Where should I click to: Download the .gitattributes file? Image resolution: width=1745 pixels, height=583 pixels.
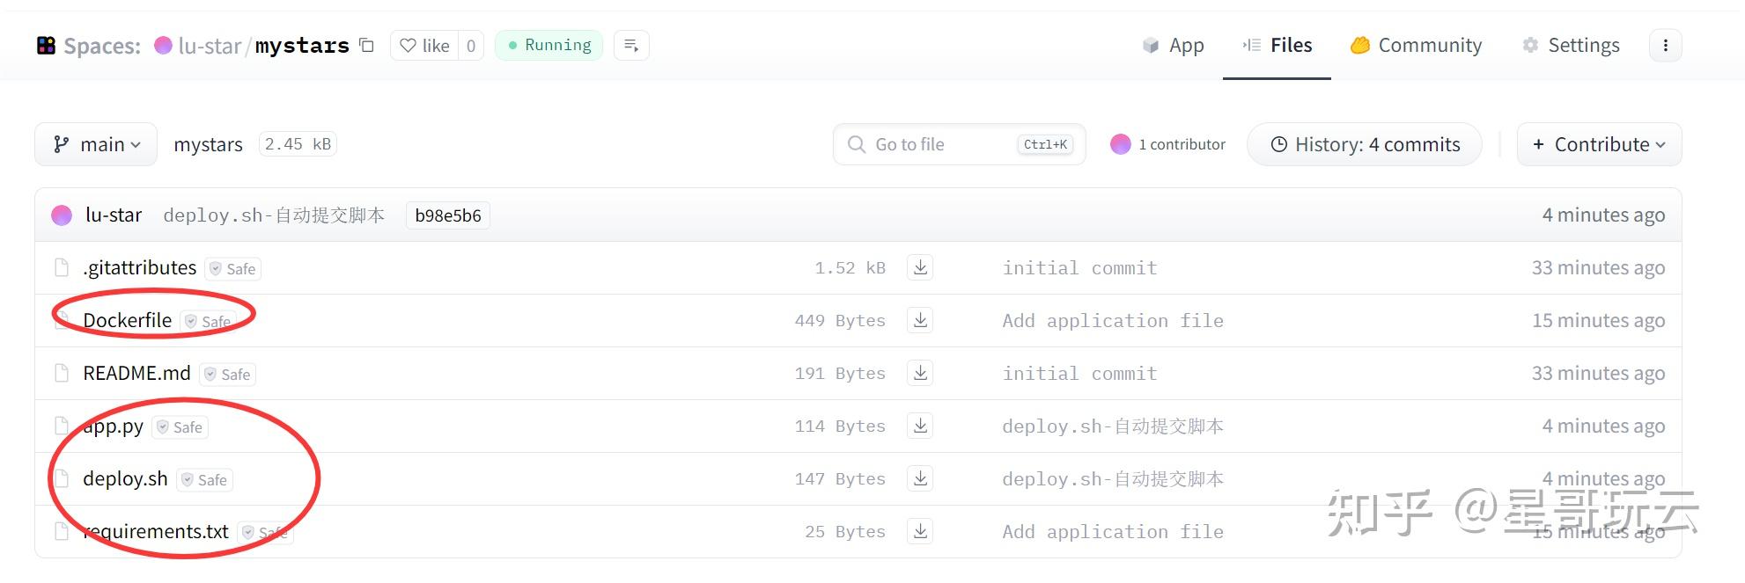point(920,267)
